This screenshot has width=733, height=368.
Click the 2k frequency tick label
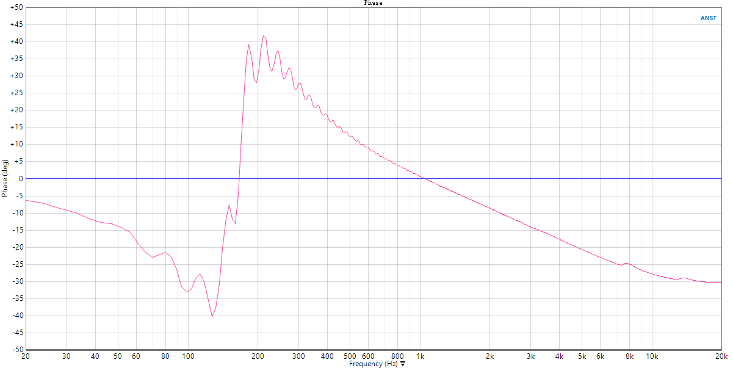[x=489, y=356]
